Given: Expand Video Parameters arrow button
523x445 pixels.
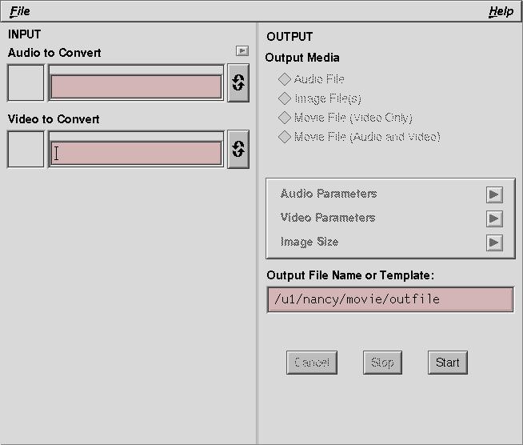Looking at the screenshot, I should click(x=494, y=218).
